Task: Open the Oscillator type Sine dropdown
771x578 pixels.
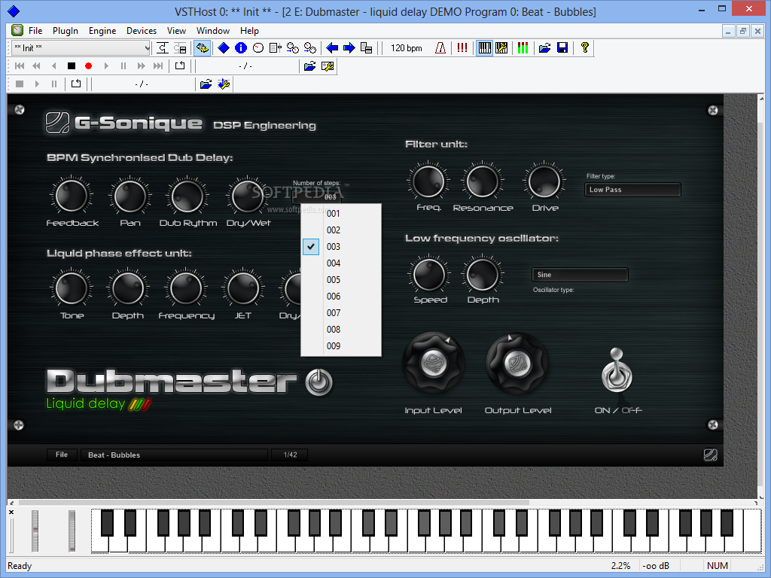Action: pos(581,275)
